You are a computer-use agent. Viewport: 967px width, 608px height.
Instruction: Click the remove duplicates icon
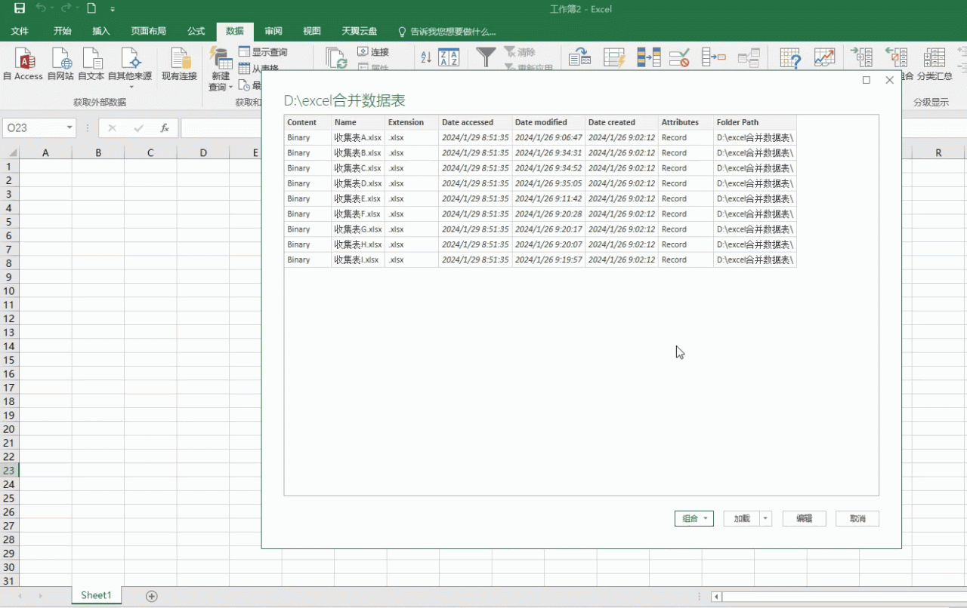click(x=649, y=57)
